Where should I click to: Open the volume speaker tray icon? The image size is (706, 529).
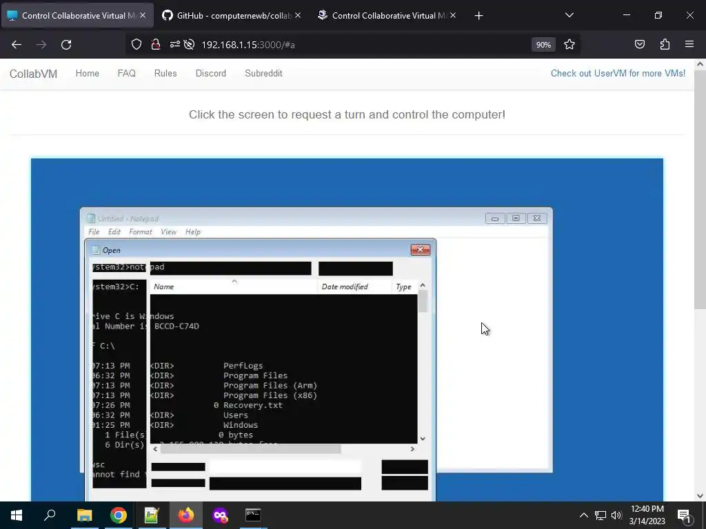tap(616, 515)
